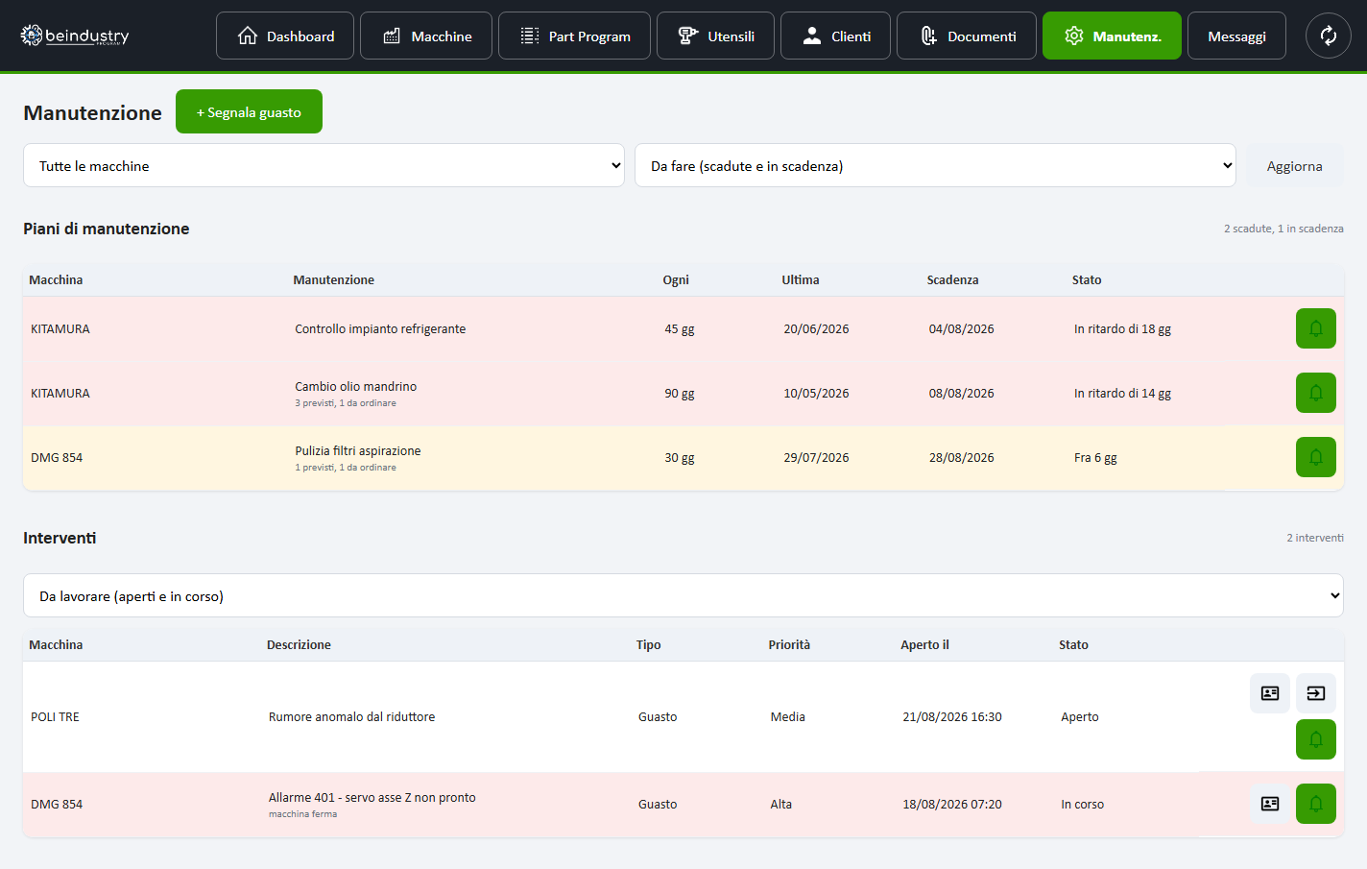
Task: Expand the Tutte le macchine dropdown
Action: click(324, 166)
